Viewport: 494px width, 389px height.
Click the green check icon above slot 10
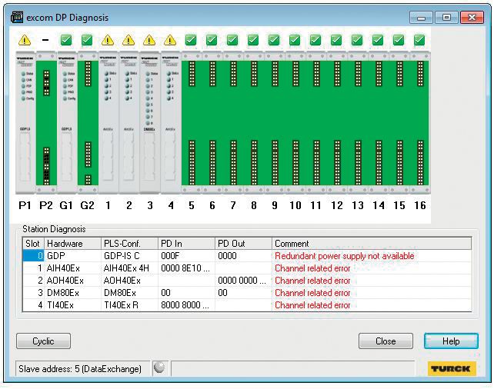pyautogui.click(x=295, y=40)
